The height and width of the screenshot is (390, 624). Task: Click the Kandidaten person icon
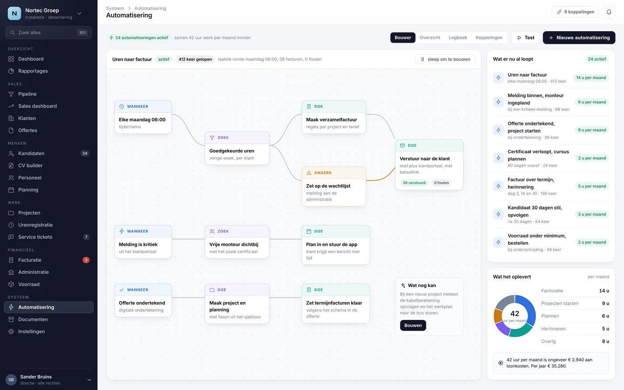[x=11, y=153]
